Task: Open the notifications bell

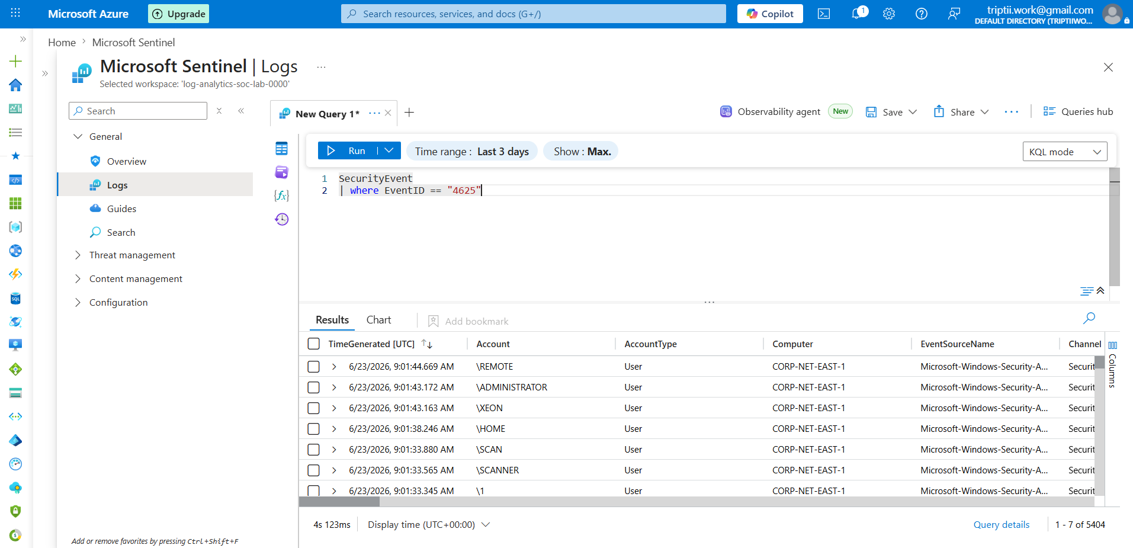Action: (x=858, y=13)
